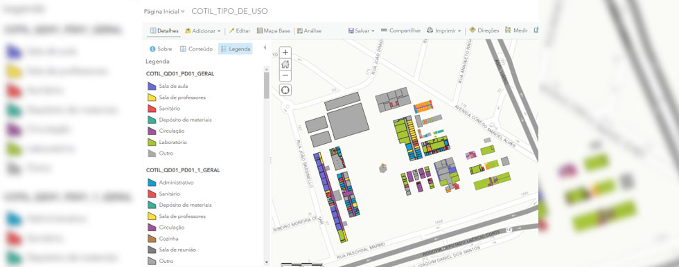
Task: Click the COTIL_QD01_PD01_1_GERAL legend heading
Action: 183,170
